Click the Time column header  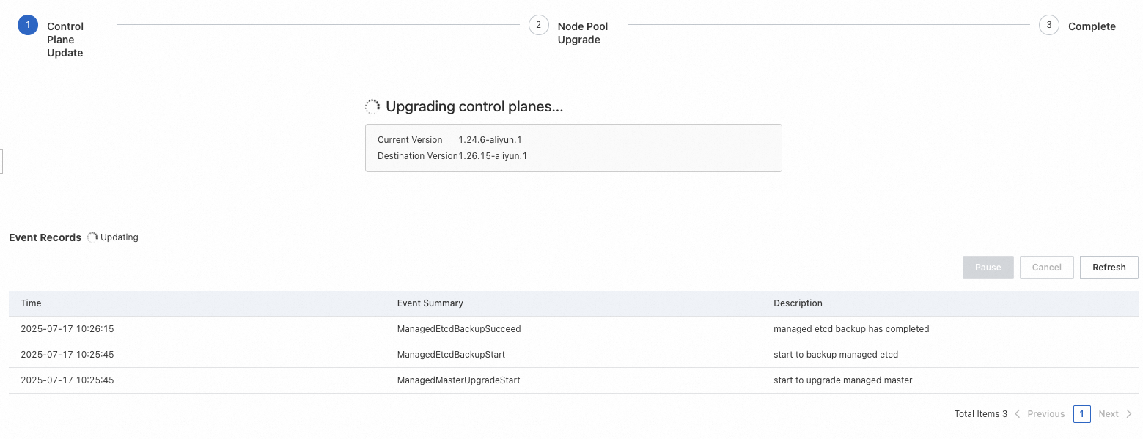pyautogui.click(x=32, y=303)
